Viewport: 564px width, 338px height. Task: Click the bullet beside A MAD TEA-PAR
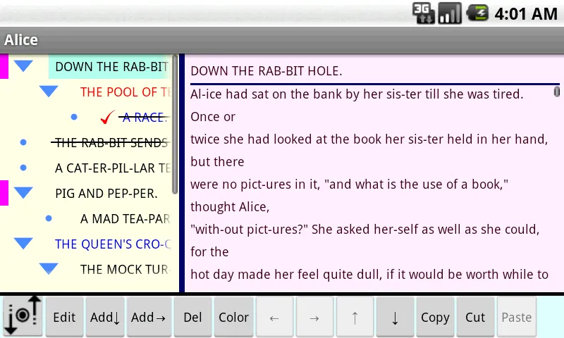[49, 218]
